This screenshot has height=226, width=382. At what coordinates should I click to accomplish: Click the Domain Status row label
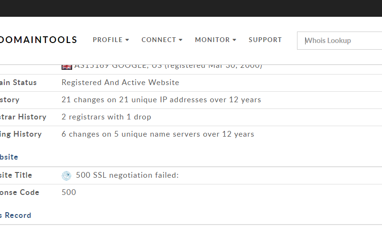[x=18, y=83]
